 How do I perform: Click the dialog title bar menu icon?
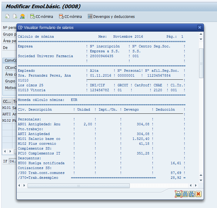21,27
